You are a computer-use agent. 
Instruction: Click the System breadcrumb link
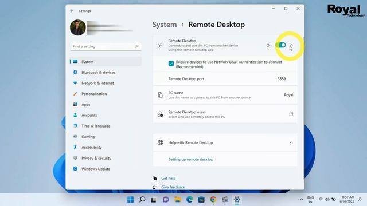165,25
